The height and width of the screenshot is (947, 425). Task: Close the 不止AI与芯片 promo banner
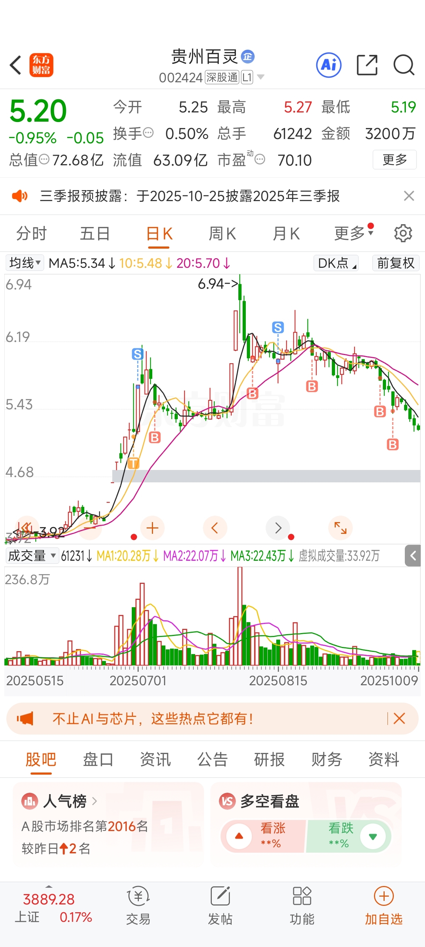pos(399,718)
